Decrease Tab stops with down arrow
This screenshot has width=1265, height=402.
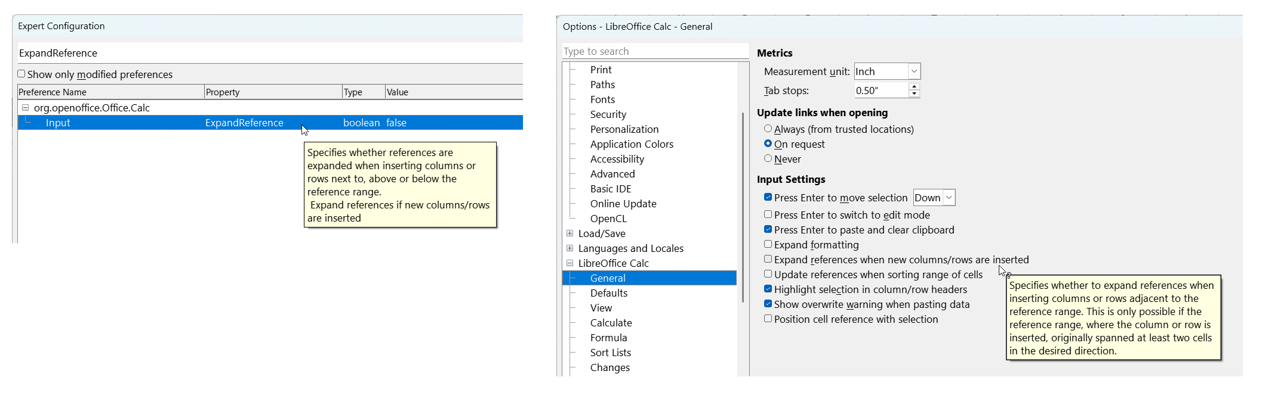point(914,94)
